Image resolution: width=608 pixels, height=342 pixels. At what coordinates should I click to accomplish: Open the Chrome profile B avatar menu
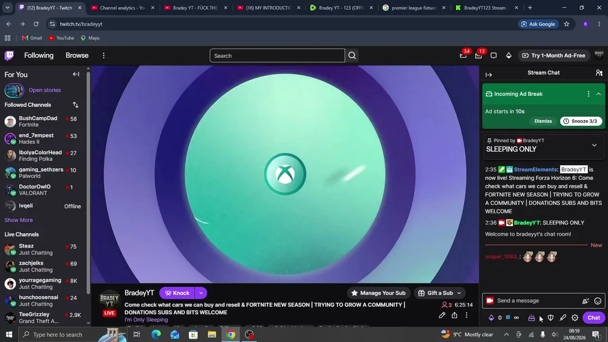pyautogui.click(x=585, y=24)
